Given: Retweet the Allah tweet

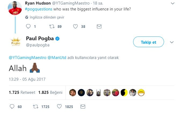Looking at the screenshot, I should 35,106.
